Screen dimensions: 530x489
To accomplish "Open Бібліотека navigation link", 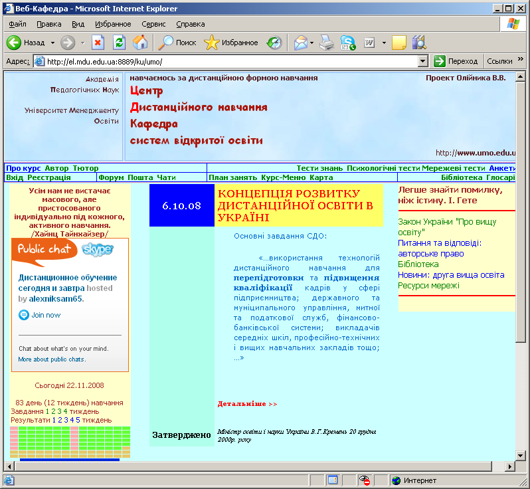I will tap(462, 177).
